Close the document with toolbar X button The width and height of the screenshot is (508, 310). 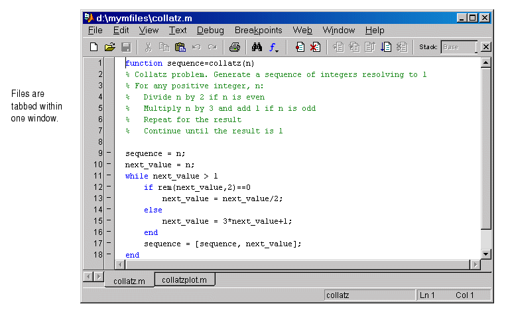(485, 47)
